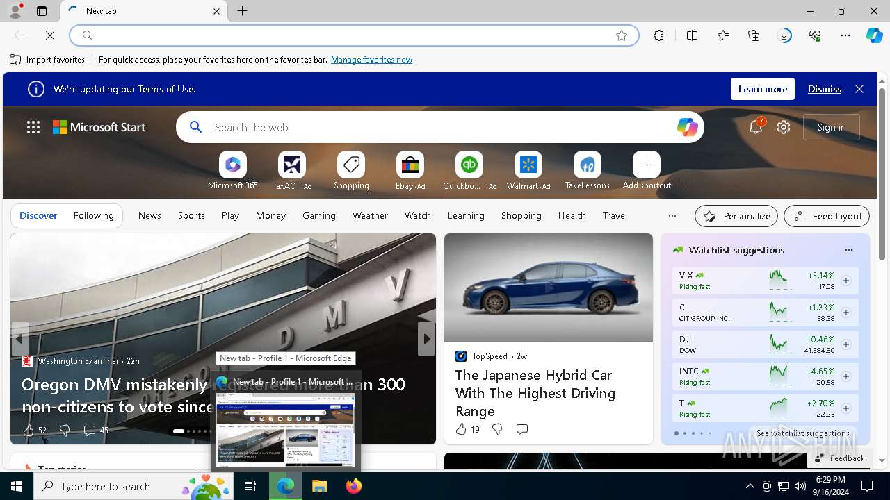
Task: Go to next carousel story
Action: pos(426,339)
